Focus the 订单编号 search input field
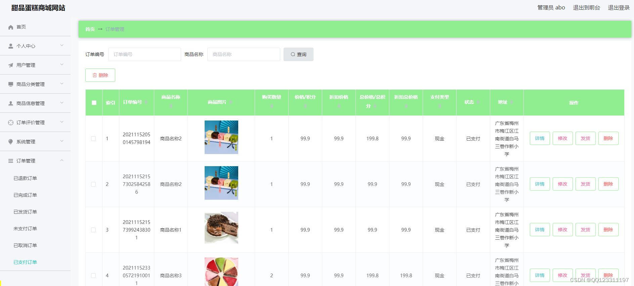634x286 pixels. [144, 54]
